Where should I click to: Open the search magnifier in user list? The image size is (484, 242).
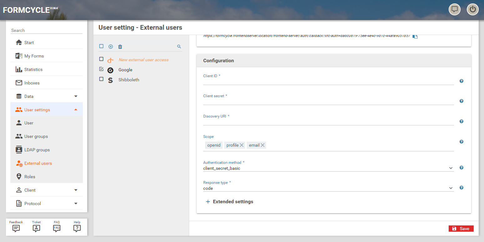[179, 47]
